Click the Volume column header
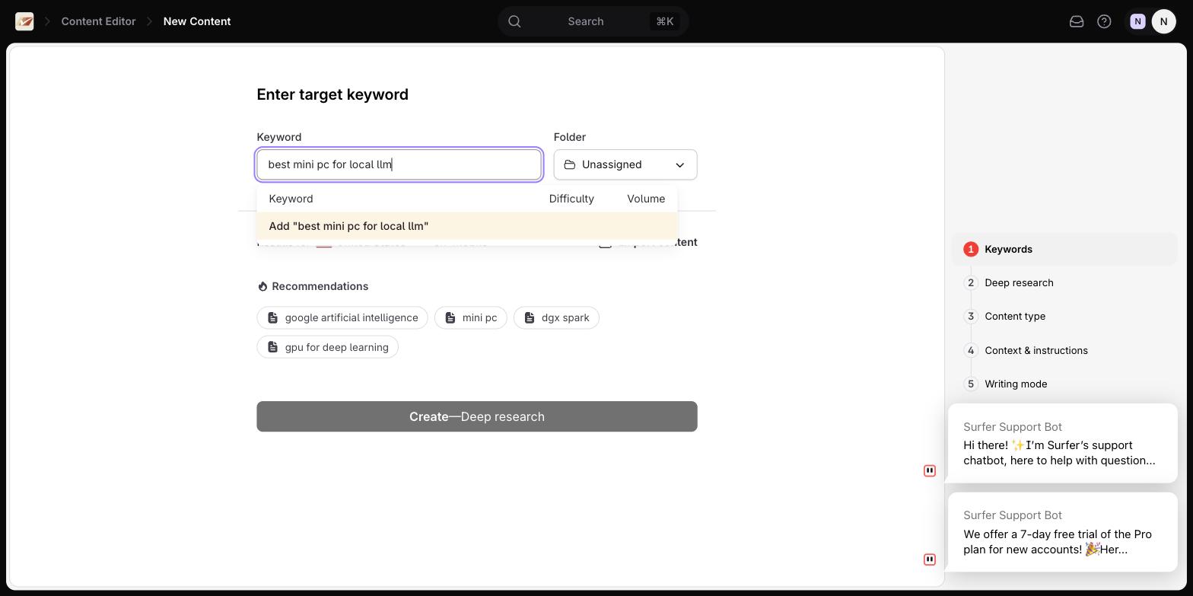This screenshot has height=596, width=1193. point(646,199)
